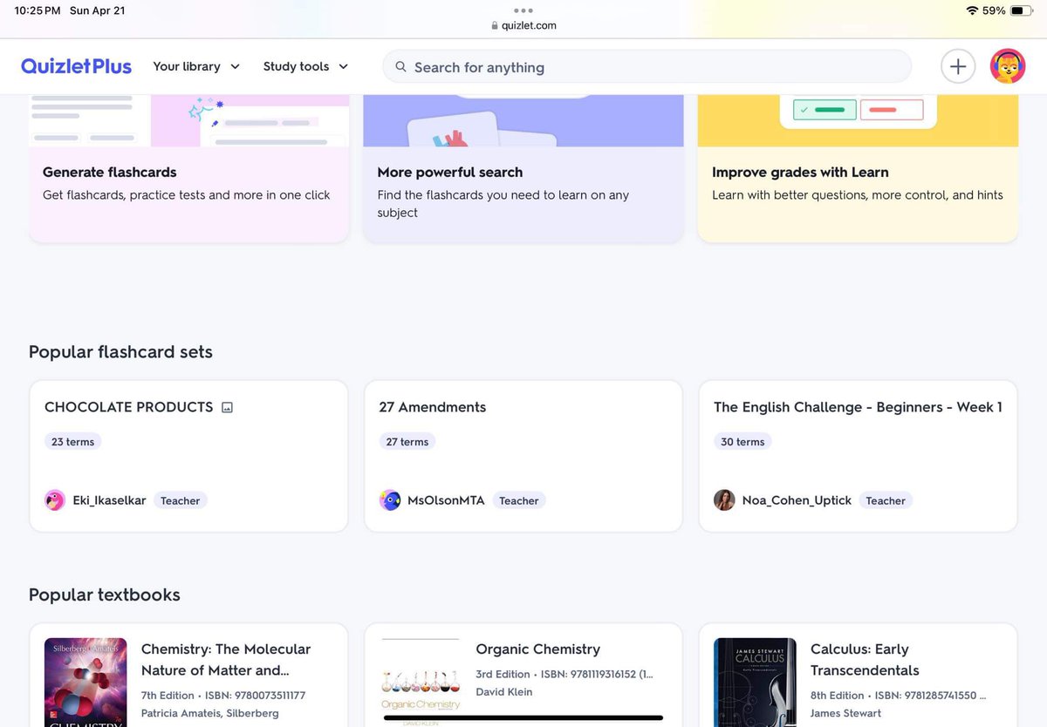Viewport: 1047px width, 727px height.
Task: Click the 27 terms badge
Action: (407, 442)
